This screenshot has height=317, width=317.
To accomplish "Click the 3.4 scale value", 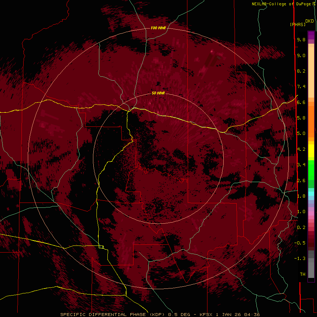I will pos(301,165).
